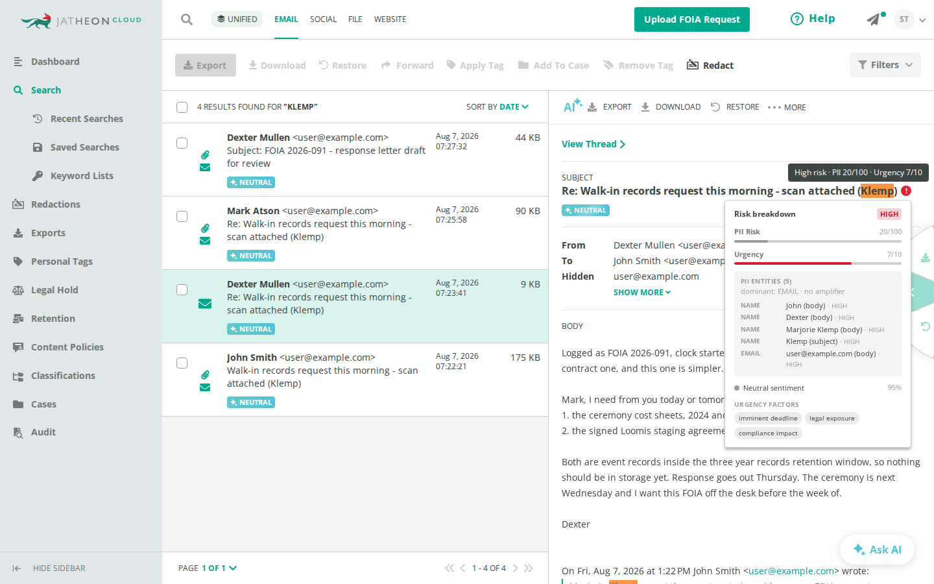The image size is (934, 584).
Task: Switch to the FILE tab
Action: (x=355, y=19)
